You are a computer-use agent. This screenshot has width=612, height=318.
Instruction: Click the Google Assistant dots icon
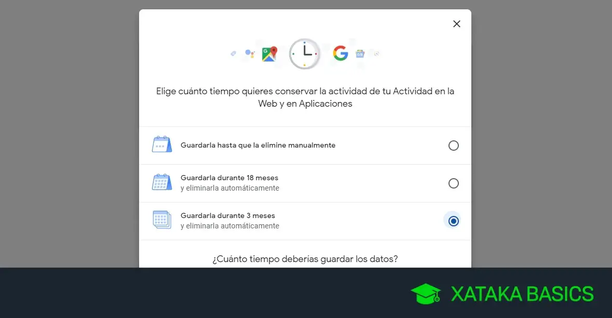[250, 54]
